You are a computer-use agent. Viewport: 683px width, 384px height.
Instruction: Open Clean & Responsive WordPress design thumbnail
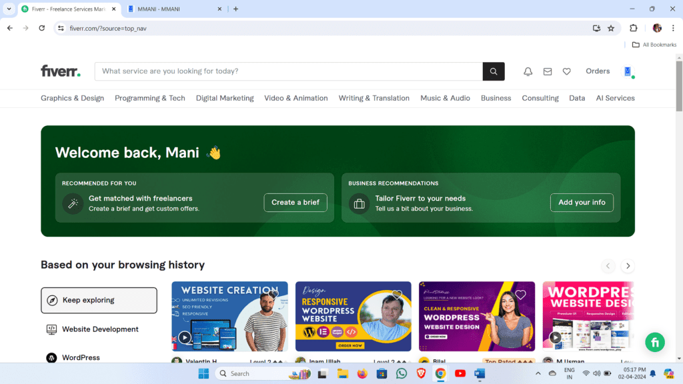click(476, 317)
